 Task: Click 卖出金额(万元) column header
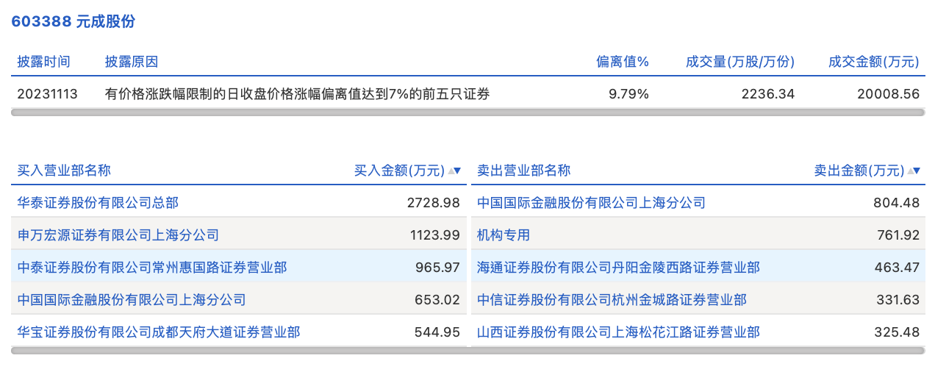pos(859,171)
